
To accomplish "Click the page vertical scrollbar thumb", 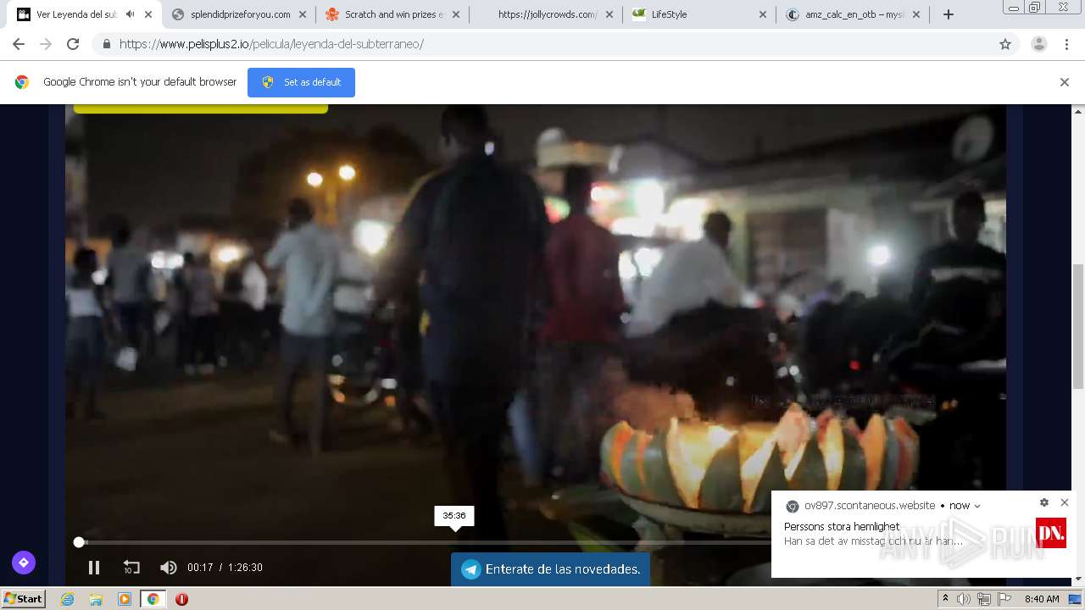I will pyautogui.click(x=1078, y=325).
